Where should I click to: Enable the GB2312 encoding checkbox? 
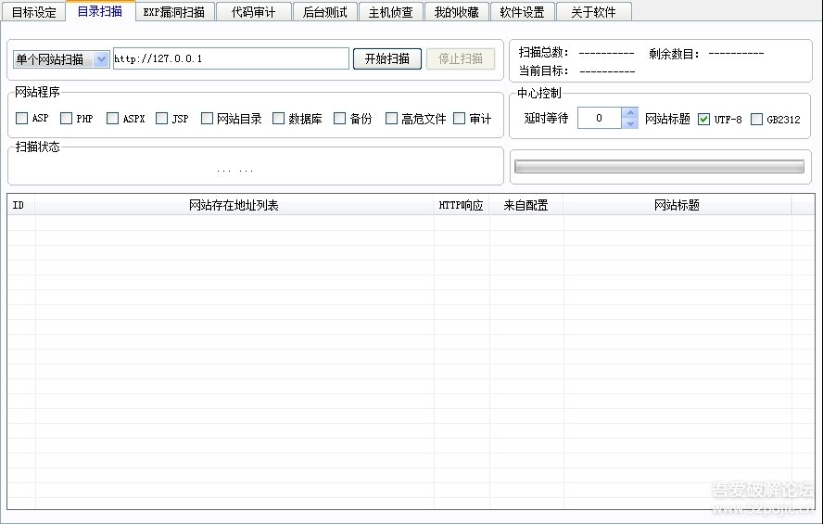(x=756, y=120)
